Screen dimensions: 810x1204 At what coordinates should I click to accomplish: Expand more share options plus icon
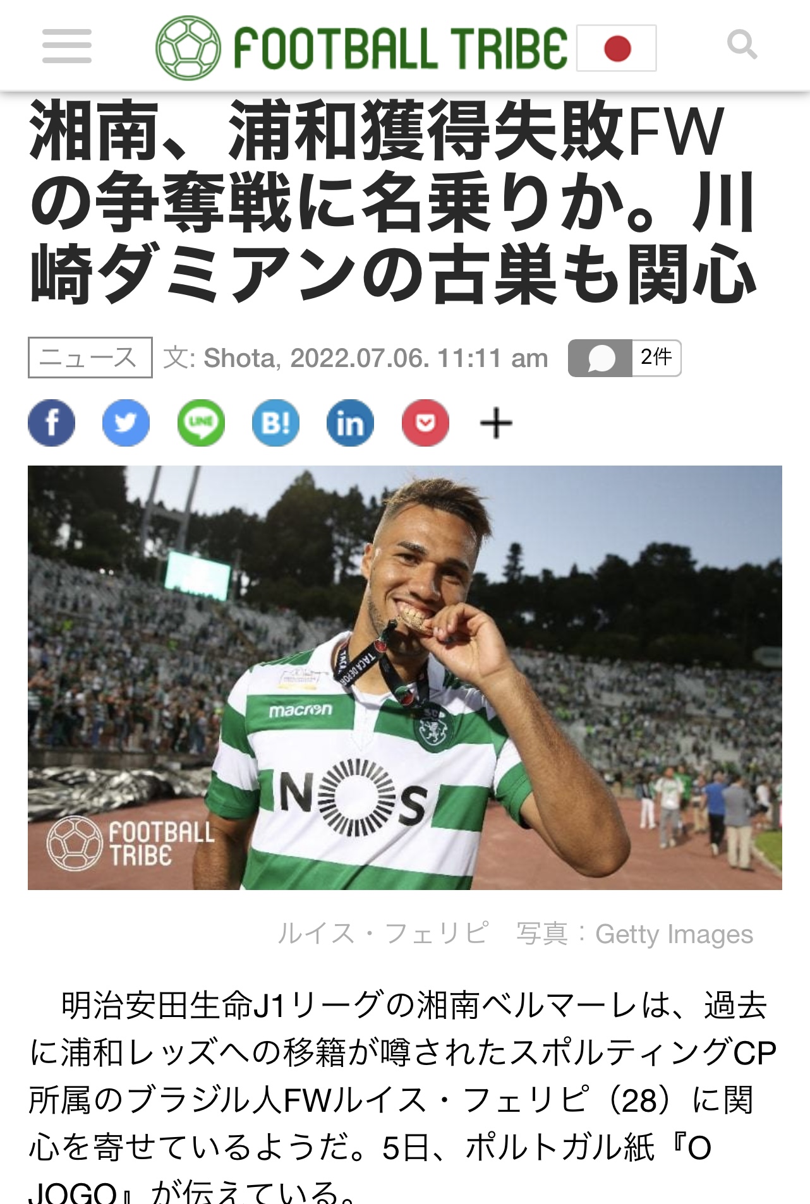pyautogui.click(x=497, y=423)
